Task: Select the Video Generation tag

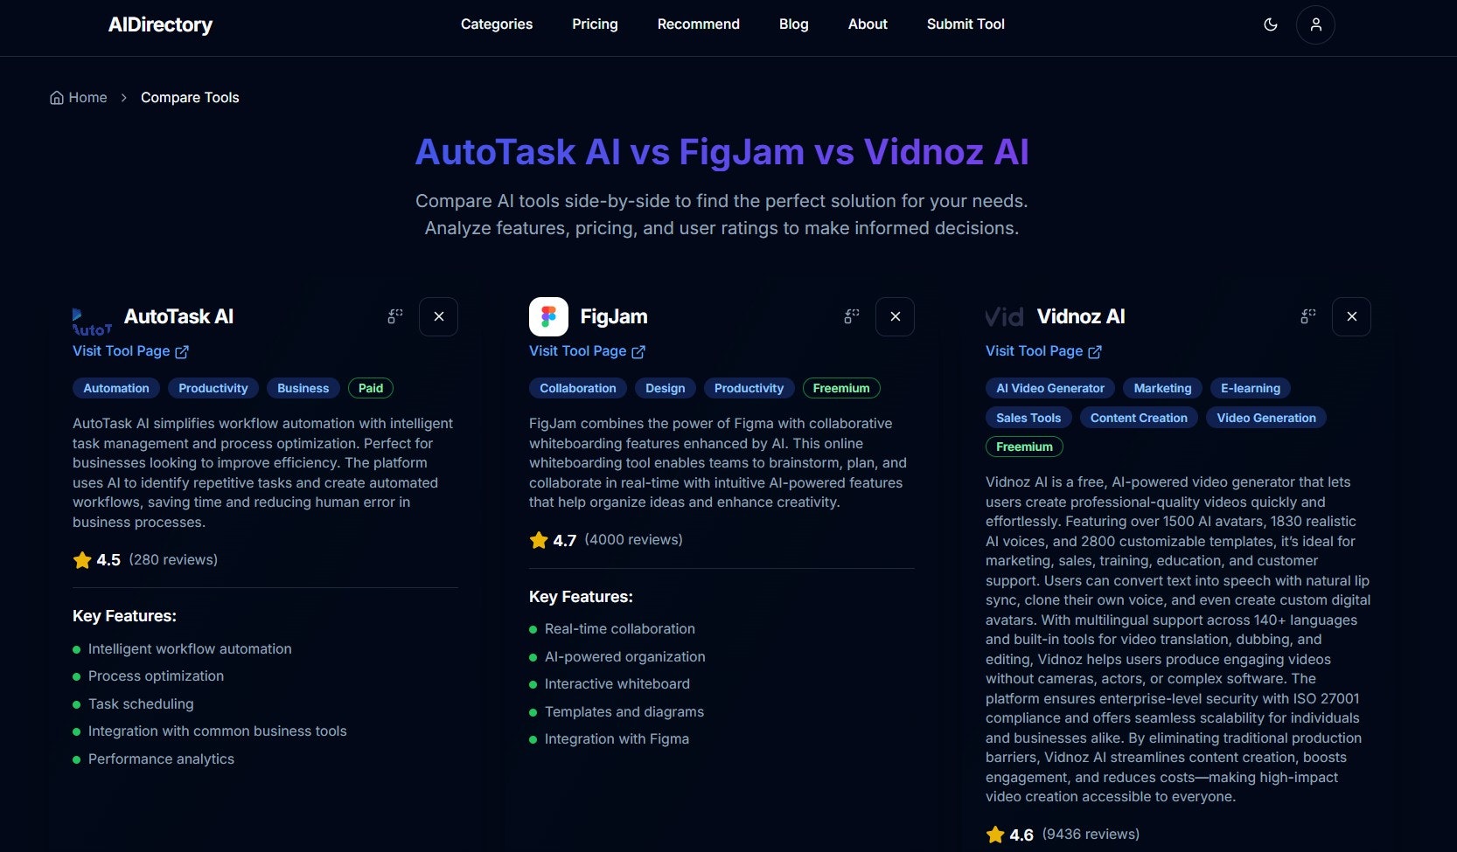Action: point(1266,418)
